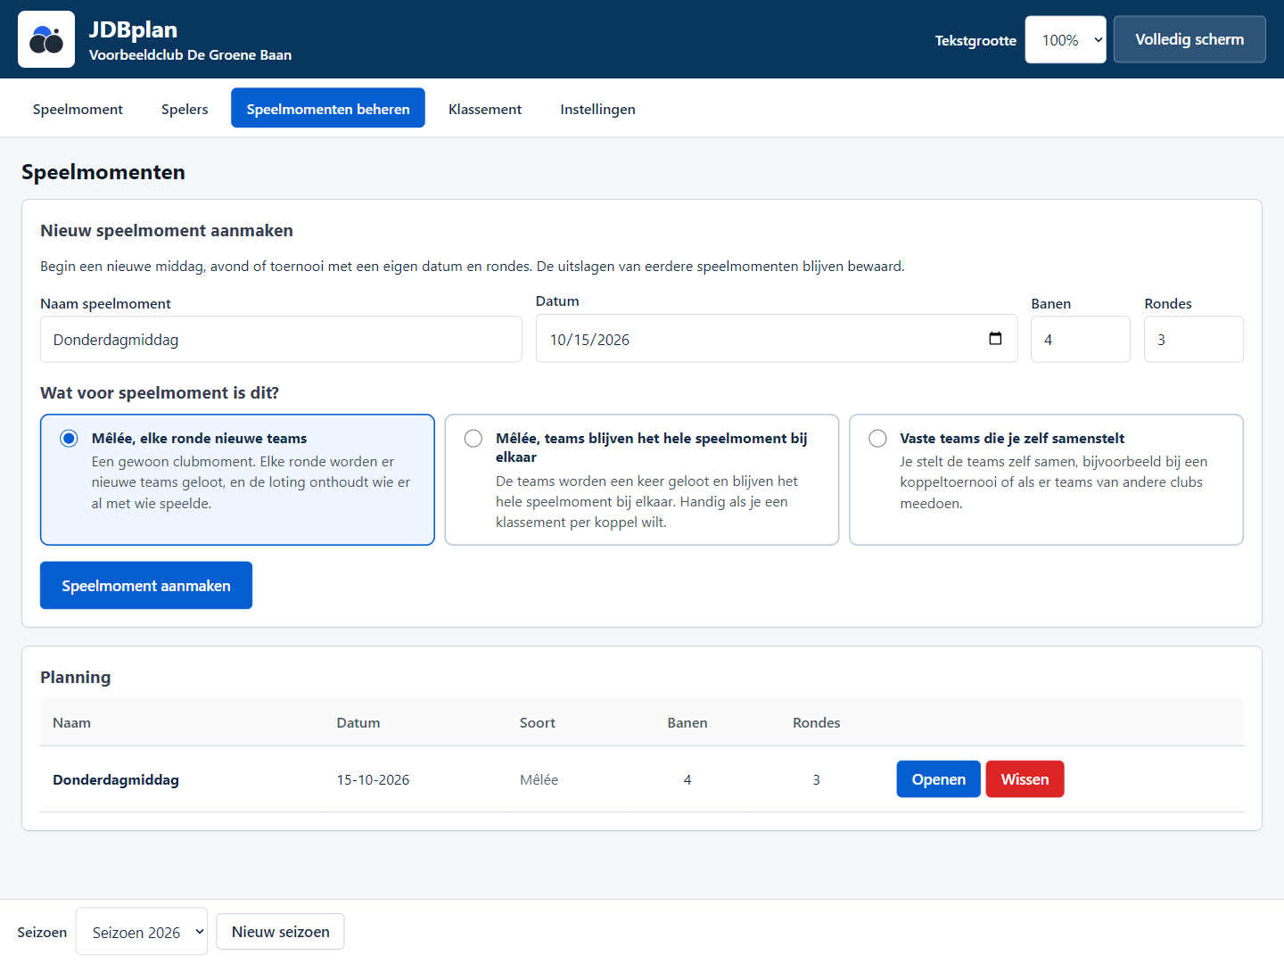Image resolution: width=1284 pixels, height=963 pixels.
Task: Go to the Speelmomenten beheren tab
Action: coord(328,109)
